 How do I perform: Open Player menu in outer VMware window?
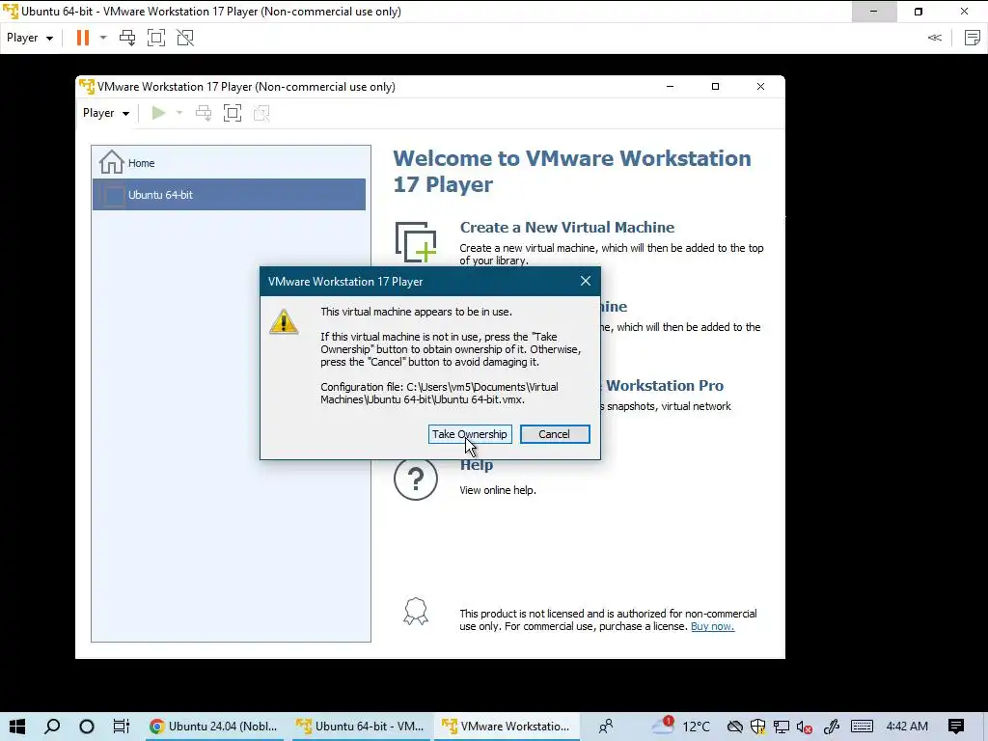[30, 38]
